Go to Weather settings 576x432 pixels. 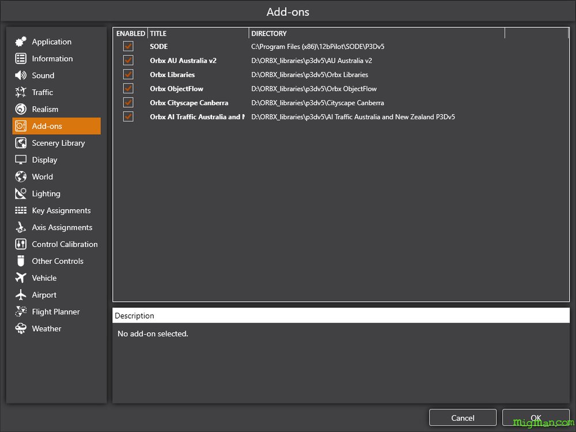coord(56,329)
